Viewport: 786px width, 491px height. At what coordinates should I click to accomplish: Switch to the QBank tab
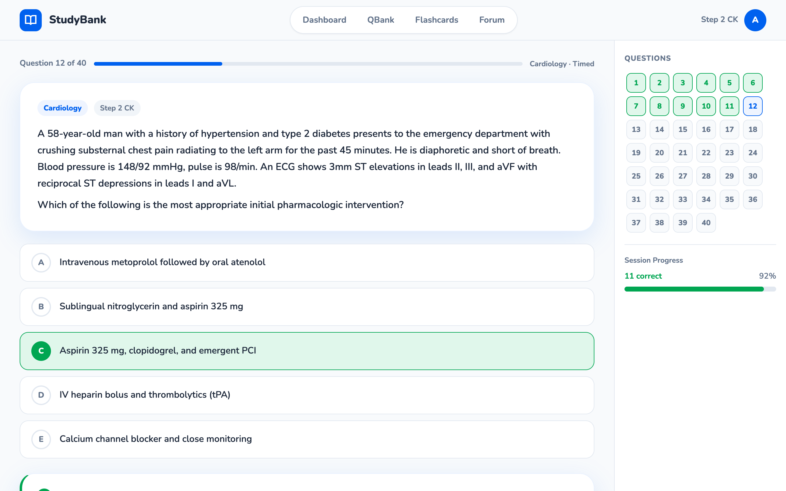point(380,20)
